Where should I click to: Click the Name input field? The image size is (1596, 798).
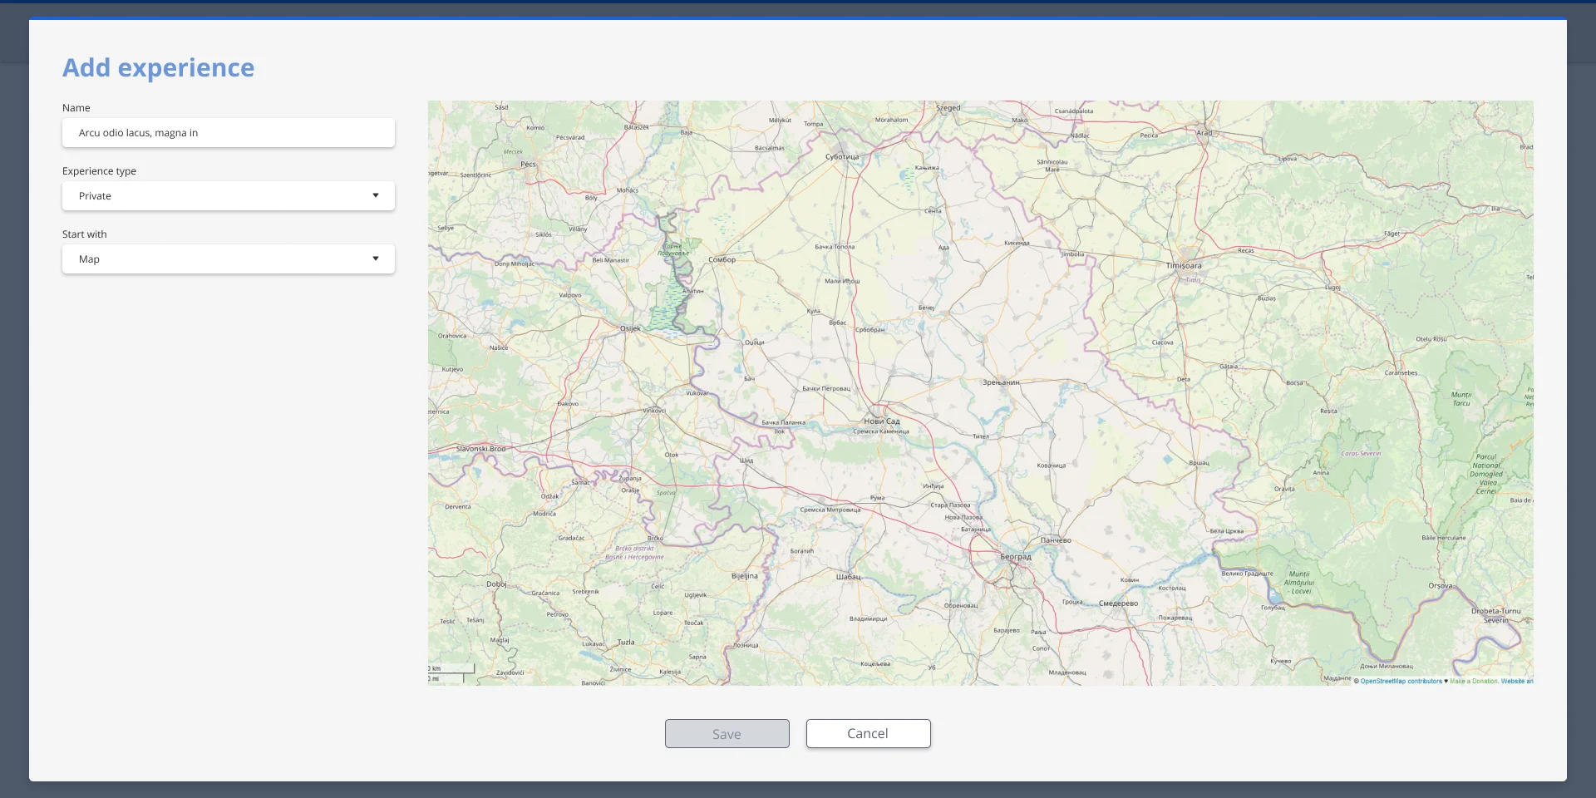tap(228, 133)
